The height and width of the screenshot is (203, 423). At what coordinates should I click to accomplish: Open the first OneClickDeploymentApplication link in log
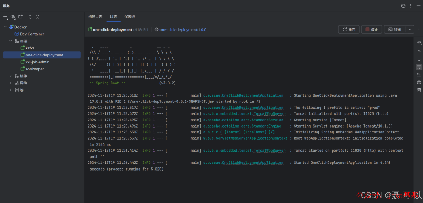tap(253, 95)
